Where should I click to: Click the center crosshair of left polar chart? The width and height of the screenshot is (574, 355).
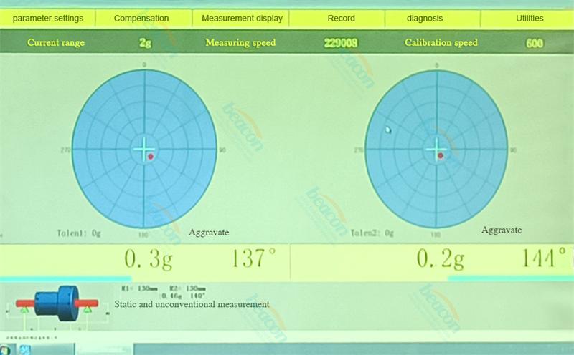(144, 149)
